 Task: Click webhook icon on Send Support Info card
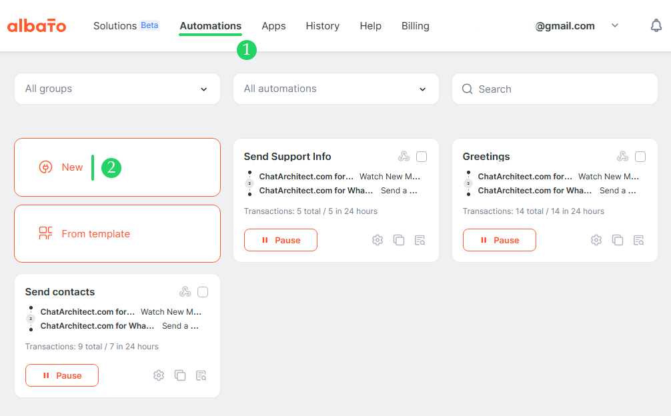point(404,157)
